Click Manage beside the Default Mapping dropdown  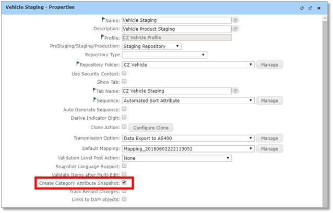click(x=269, y=148)
